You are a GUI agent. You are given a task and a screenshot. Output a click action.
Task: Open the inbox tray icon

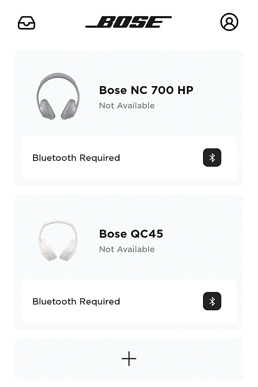tap(26, 23)
